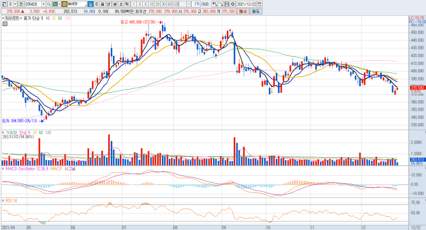The image size is (426, 230).
Task: Click the 종가 단순 5 moving average legend
Action: [33, 18]
